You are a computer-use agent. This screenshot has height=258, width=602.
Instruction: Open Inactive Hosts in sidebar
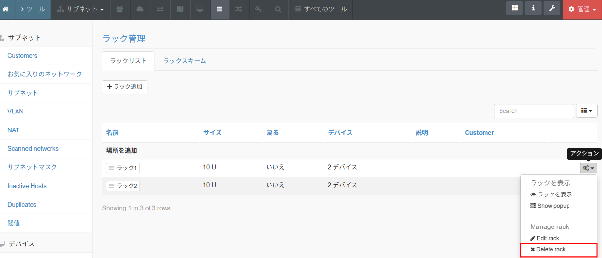(x=27, y=186)
